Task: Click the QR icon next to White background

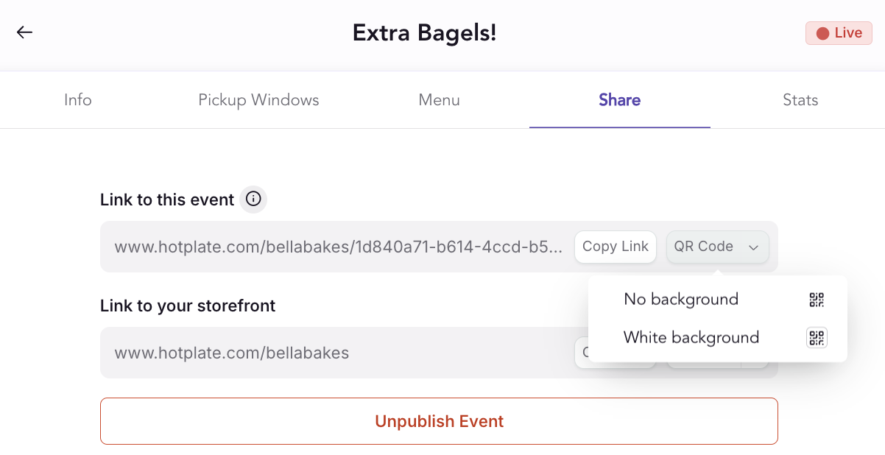Action: pos(817,338)
